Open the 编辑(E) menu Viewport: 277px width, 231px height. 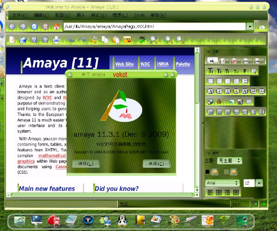(x=41, y=15)
